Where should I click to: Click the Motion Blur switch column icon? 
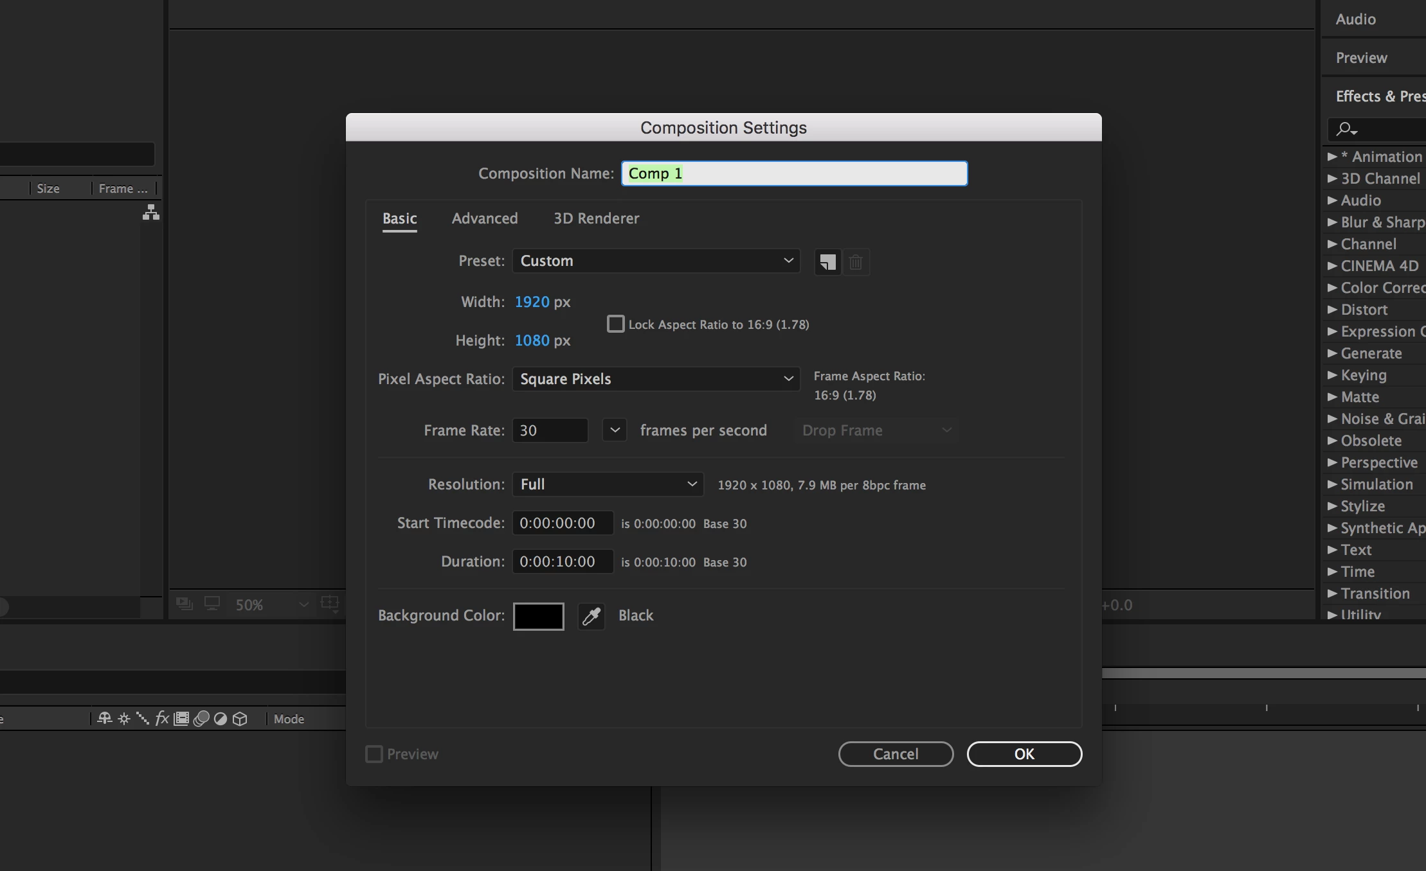pos(201,719)
